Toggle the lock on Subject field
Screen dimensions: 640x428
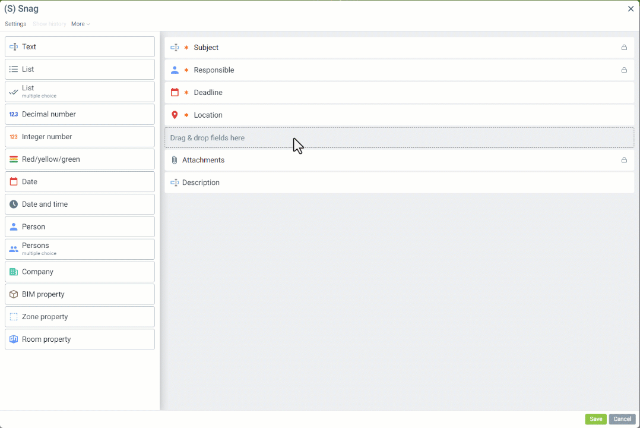pyautogui.click(x=624, y=48)
